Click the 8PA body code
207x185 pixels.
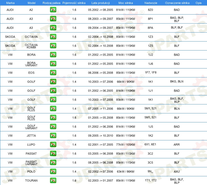150,28
